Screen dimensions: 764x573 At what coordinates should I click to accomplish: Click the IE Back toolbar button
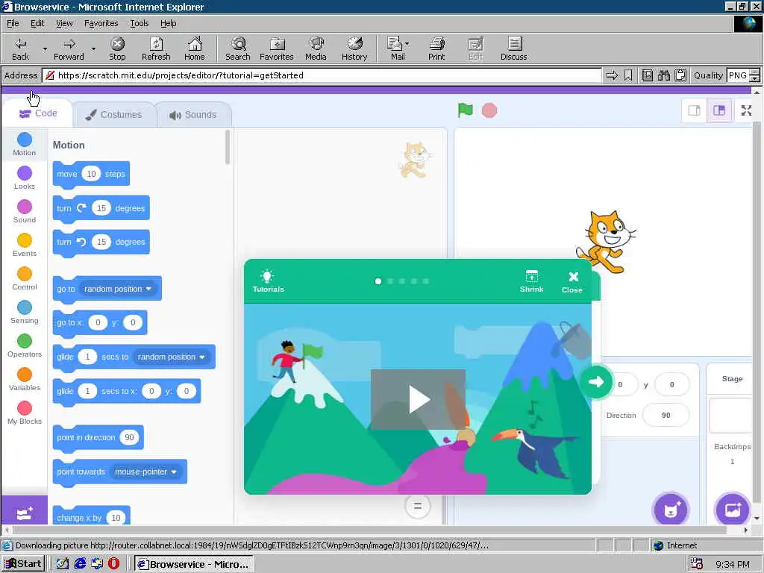pos(20,48)
